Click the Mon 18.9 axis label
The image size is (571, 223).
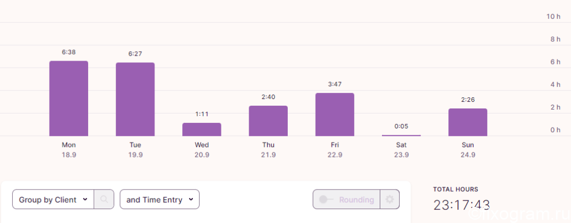pyautogui.click(x=69, y=150)
